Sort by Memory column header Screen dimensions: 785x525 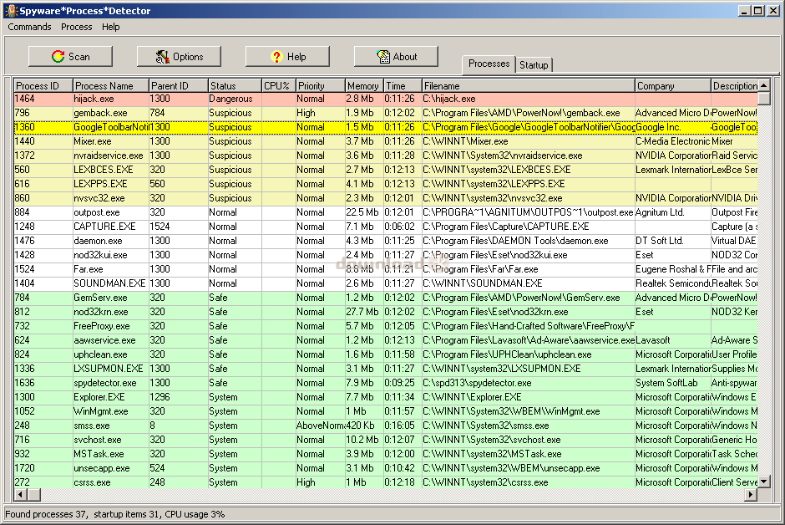(x=364, y=85)
